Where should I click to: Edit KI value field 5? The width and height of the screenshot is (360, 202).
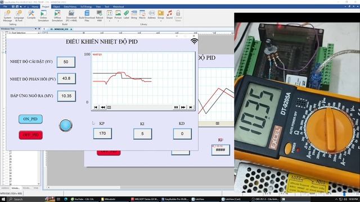coord(142,134)
